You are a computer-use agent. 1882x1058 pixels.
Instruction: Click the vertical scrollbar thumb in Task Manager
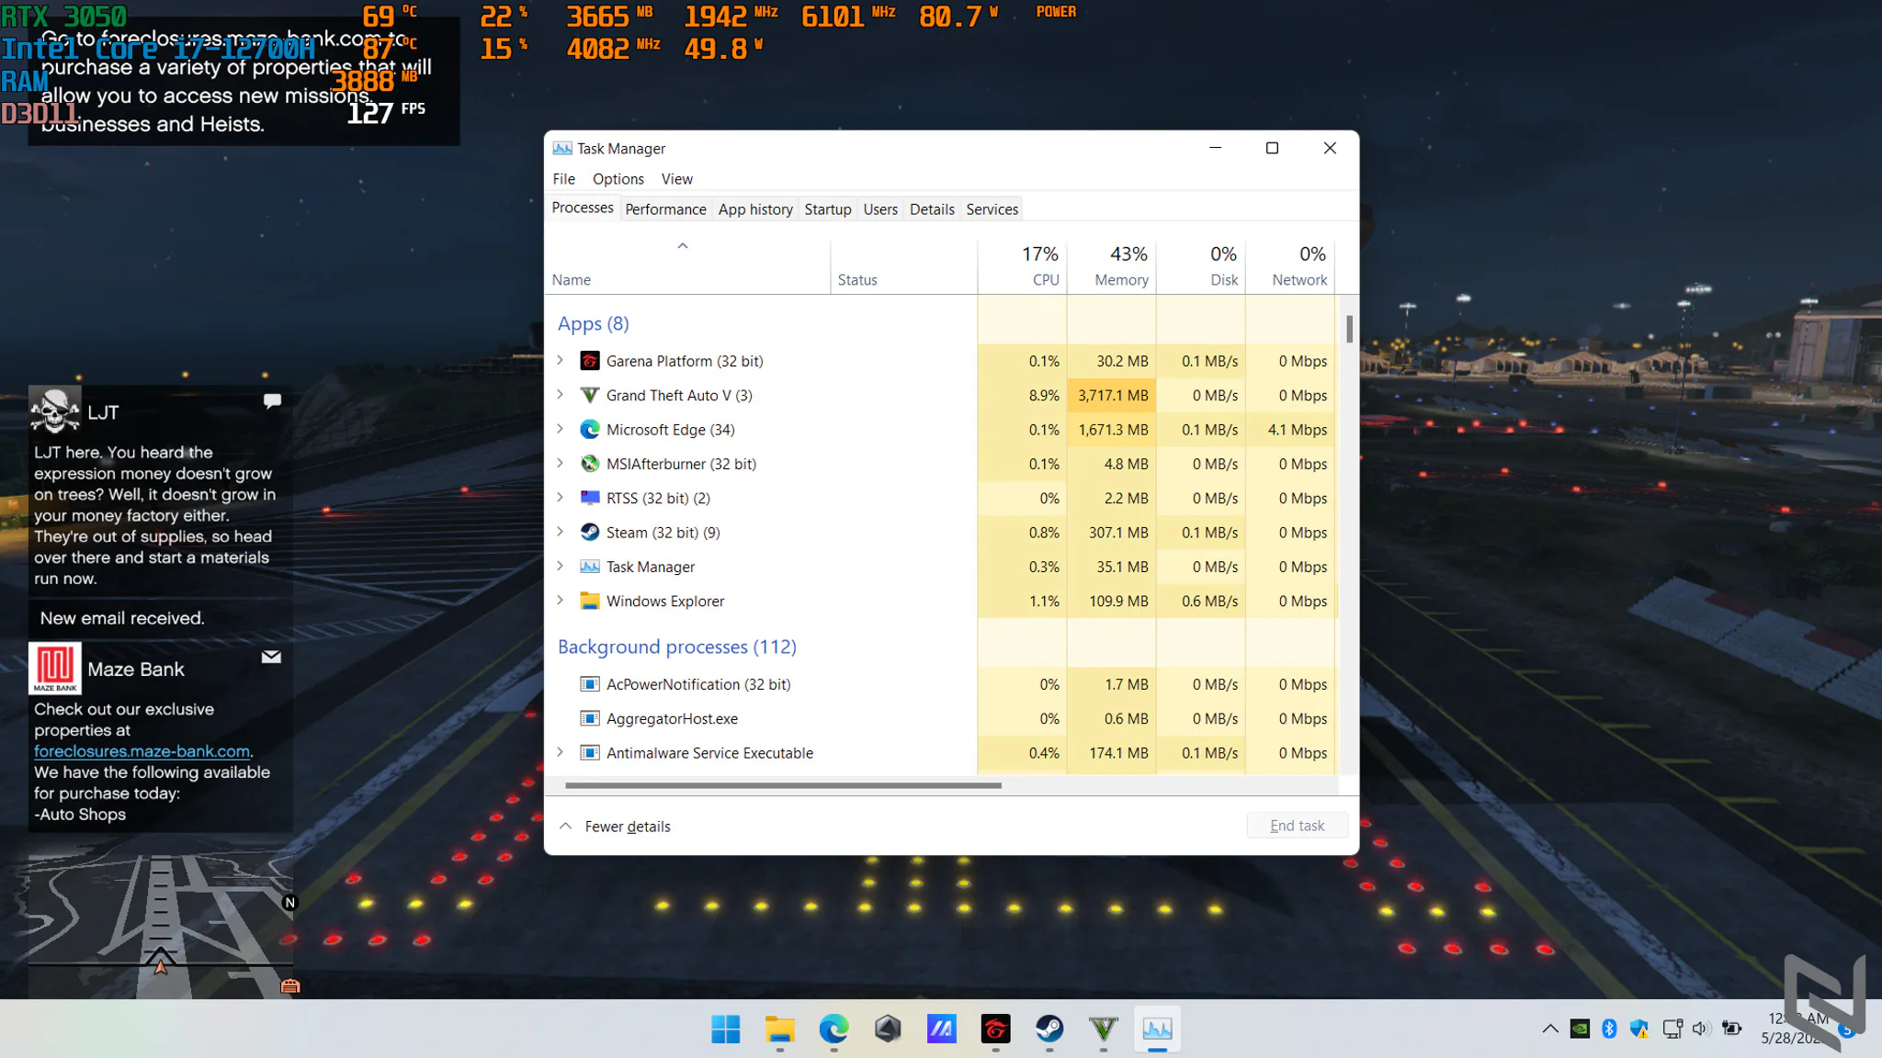1349,329
